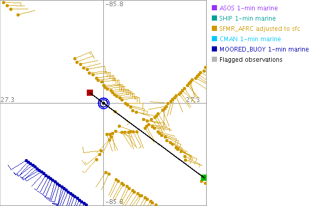Click the dark blue MOORED_BUOY legend swatch
The image size is (310, 206).
pyautogui.click(x=214, y=49)
